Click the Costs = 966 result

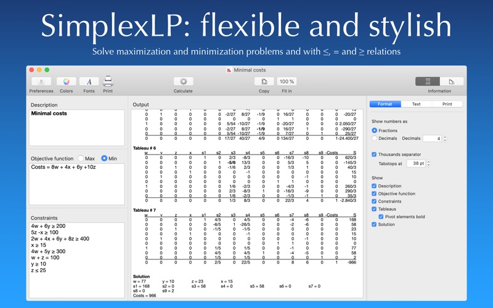(x=145, y=296)
